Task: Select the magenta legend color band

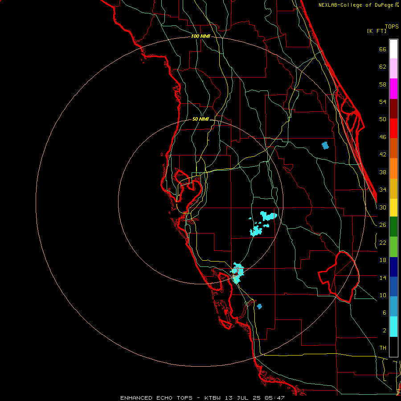Action: pos(393,89)
